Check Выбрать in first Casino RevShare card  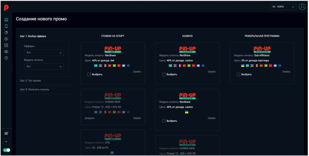click(164, 74)
